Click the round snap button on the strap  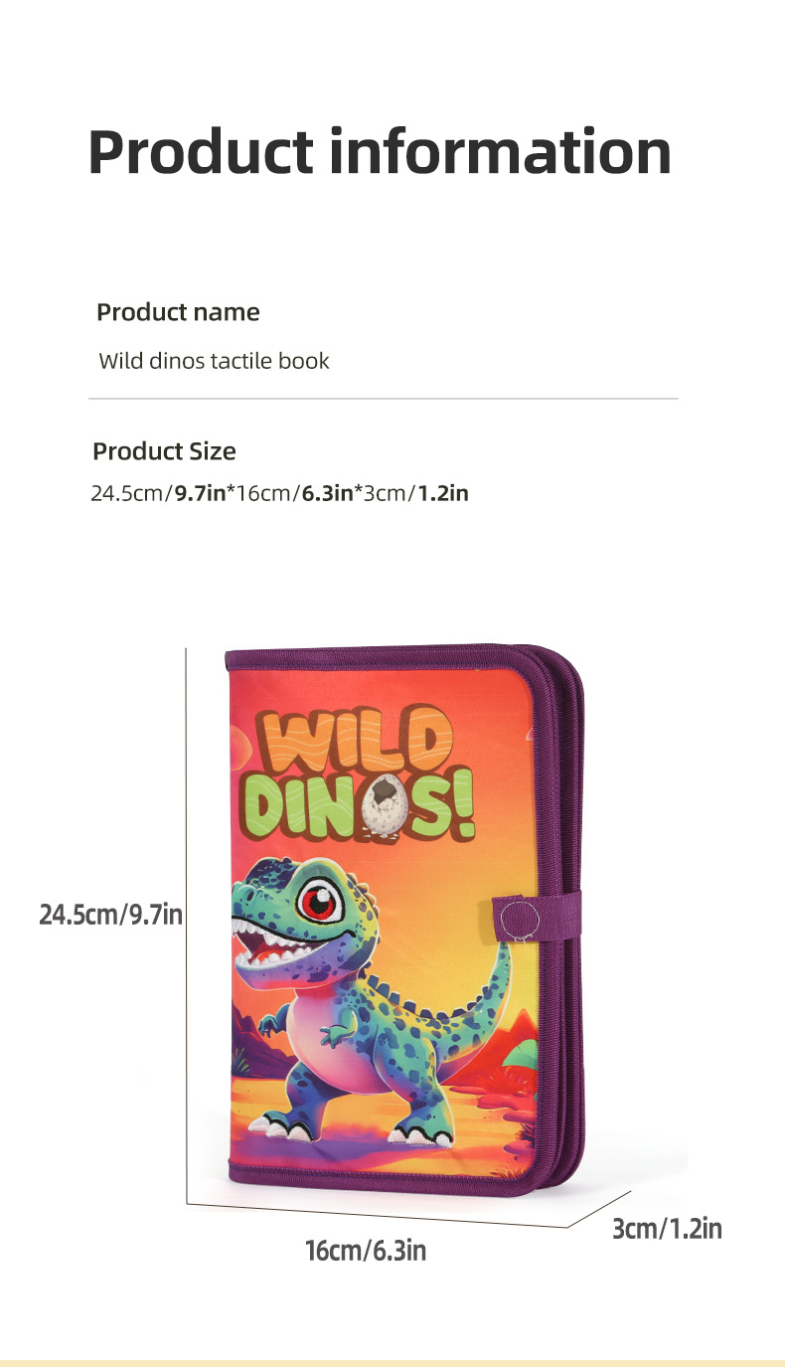(x=517, y=918)
